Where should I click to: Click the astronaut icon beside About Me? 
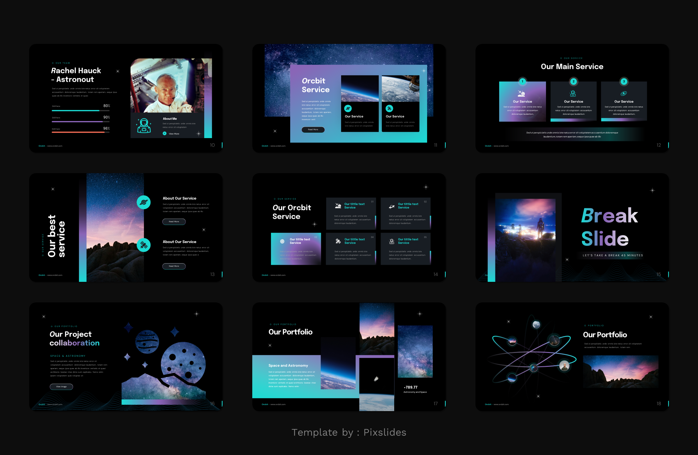point(144,126)
